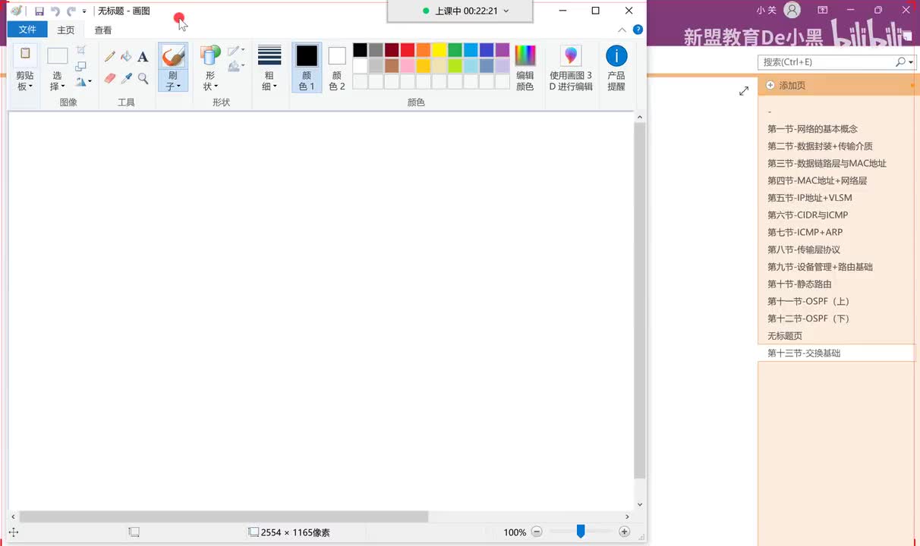Click the image Resize icon in Image group
The width and height of the screenshot is (920, 546).
point(81,66)
